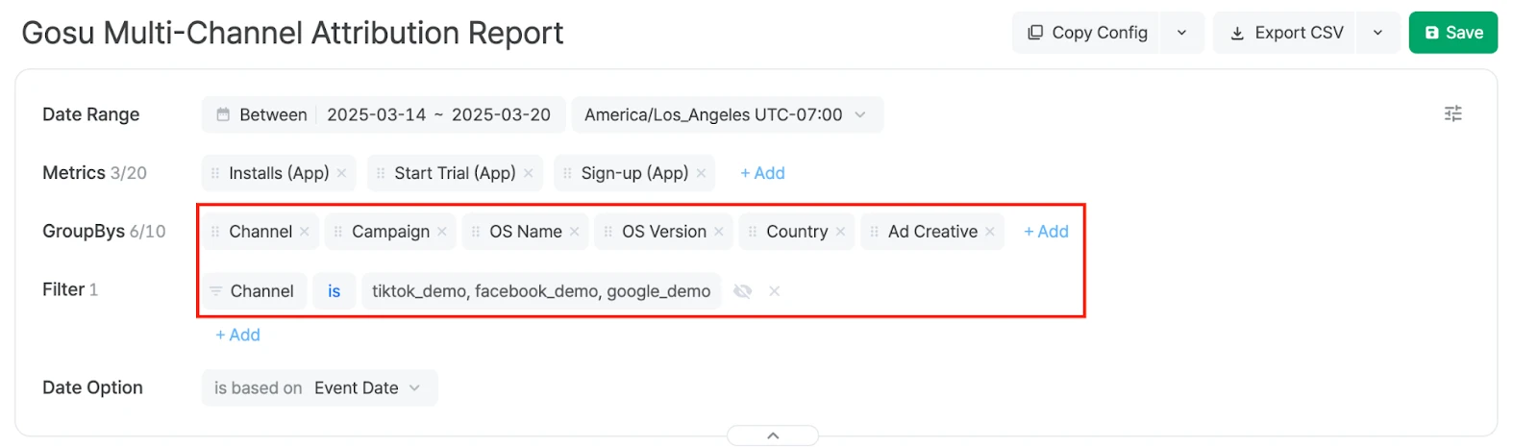Delete the Channel filter row
Image resolution: width=1538 pixels, height=448 pixels.
[774, 291]
